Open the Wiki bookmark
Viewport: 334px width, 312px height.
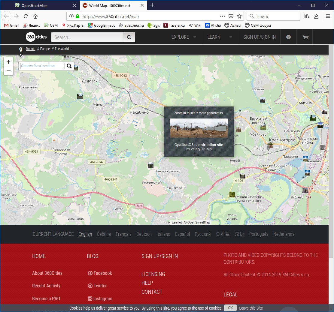pyautogui.click(x=195, y=25)
